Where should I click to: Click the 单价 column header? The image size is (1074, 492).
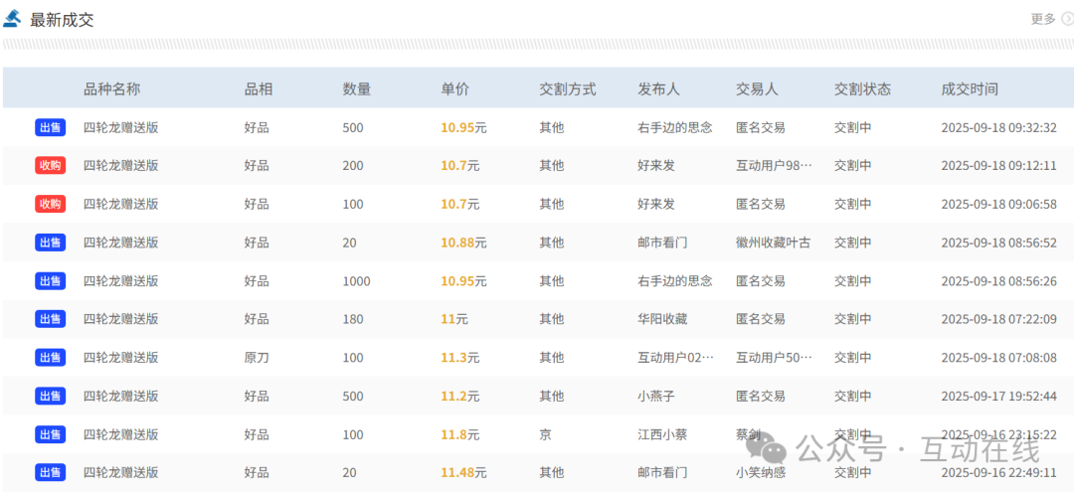454,89
